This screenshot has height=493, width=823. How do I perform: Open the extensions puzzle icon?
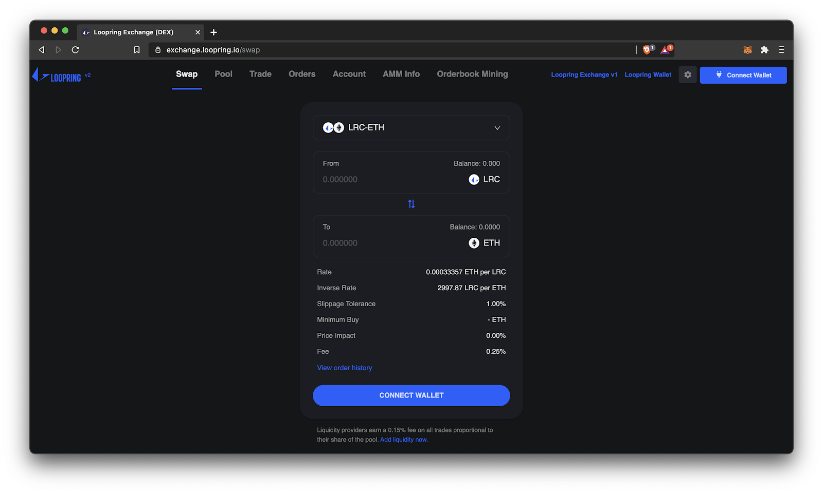[764, 50]
